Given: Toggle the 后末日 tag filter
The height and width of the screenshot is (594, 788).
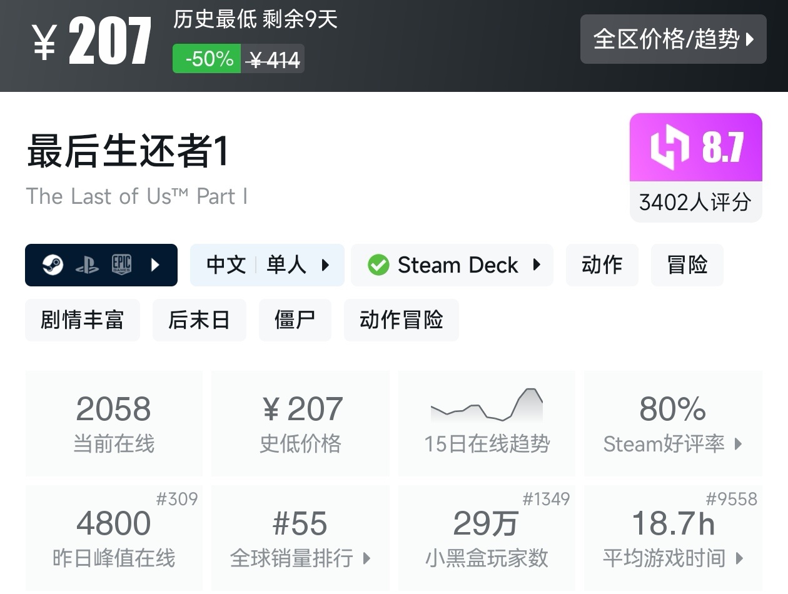Looking at the screenshot, I should tap(199, 320).
